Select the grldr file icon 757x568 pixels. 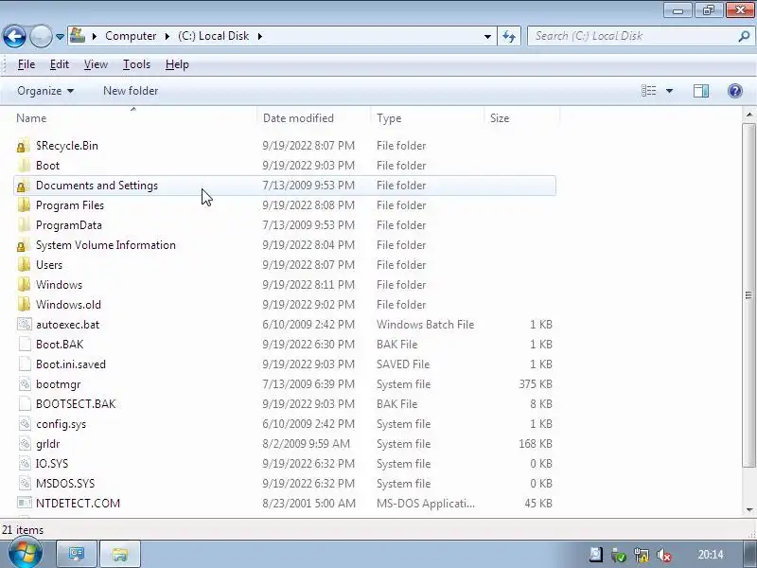(25, 444)
